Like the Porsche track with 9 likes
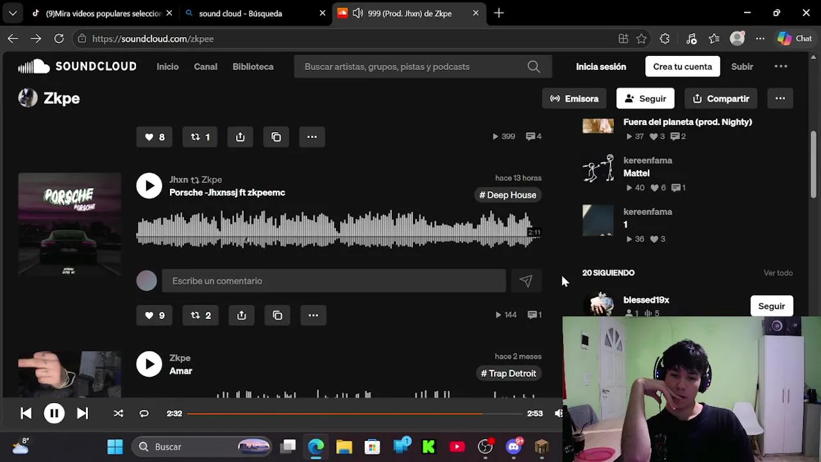This screenshot has height=462, width=821. [x=155, y=315]
